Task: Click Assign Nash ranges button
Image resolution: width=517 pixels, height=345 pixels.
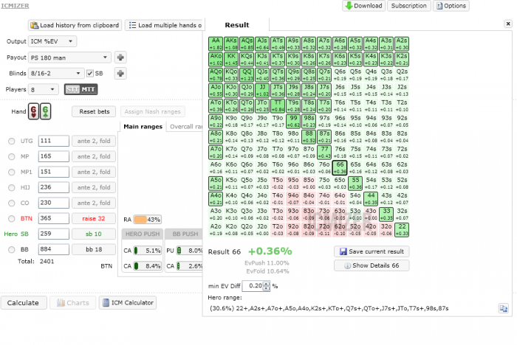Action: (152, 111)
